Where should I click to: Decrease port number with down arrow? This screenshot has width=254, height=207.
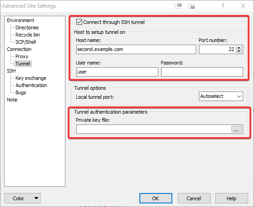pyautogui.click(x=239, y=51)
